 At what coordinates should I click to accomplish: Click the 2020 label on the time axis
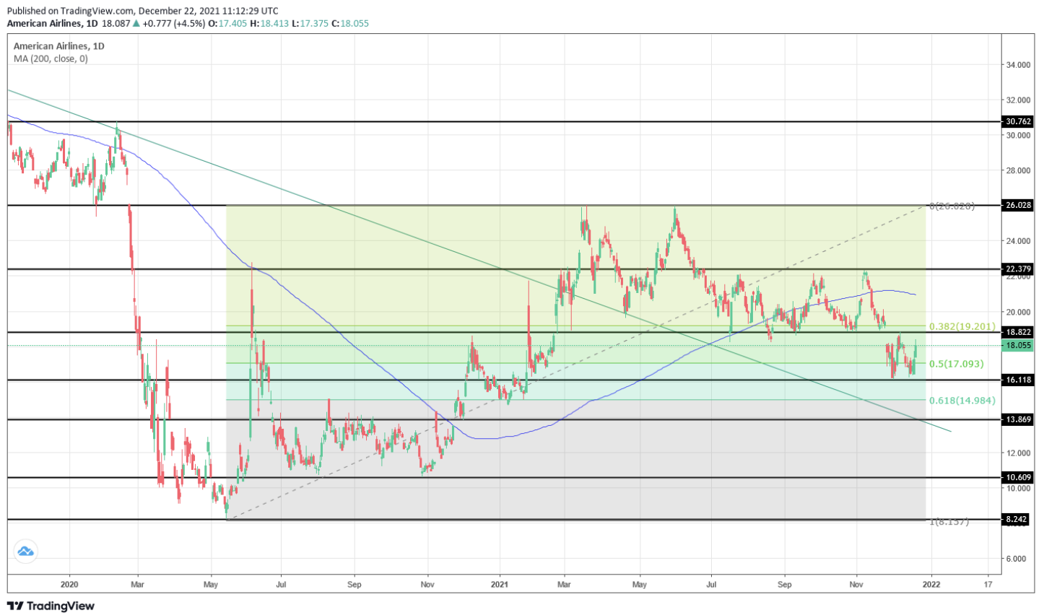coord(69,583)
